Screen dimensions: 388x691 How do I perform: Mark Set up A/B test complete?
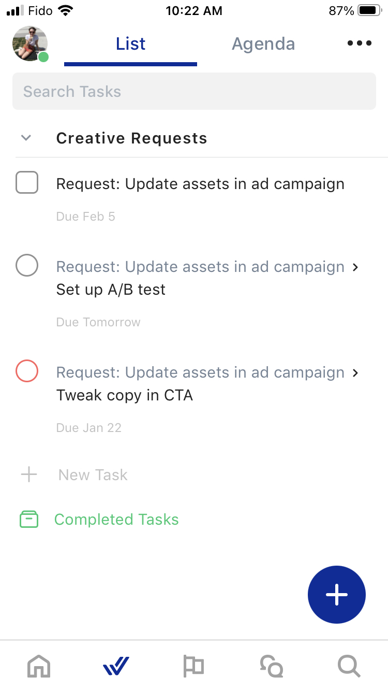pyautogui.click(x=27, y=266)
